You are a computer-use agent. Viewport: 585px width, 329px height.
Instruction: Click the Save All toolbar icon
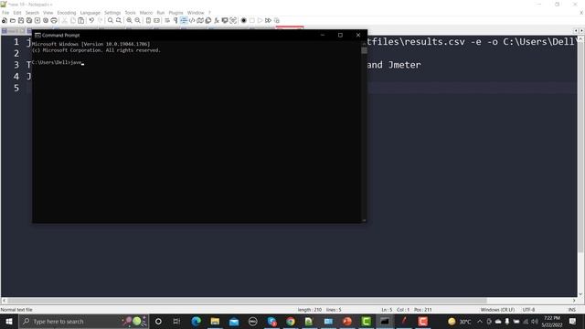click(x=29, y=20)
